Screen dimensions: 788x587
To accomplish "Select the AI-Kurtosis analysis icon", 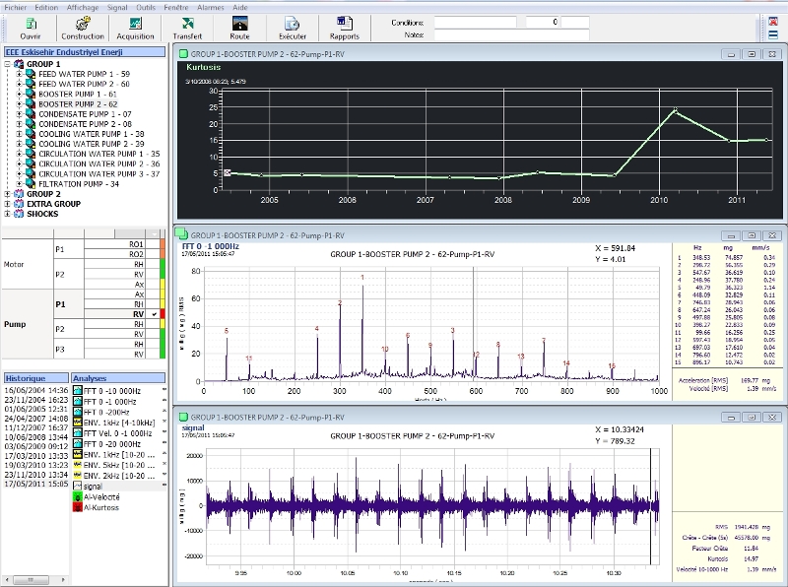I will click(x=77, y=507).
